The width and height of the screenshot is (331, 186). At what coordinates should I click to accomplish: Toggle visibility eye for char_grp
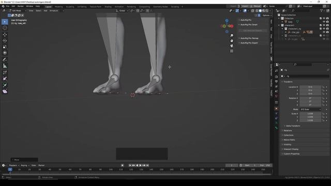pyautogui.click(x=324, y=32)
